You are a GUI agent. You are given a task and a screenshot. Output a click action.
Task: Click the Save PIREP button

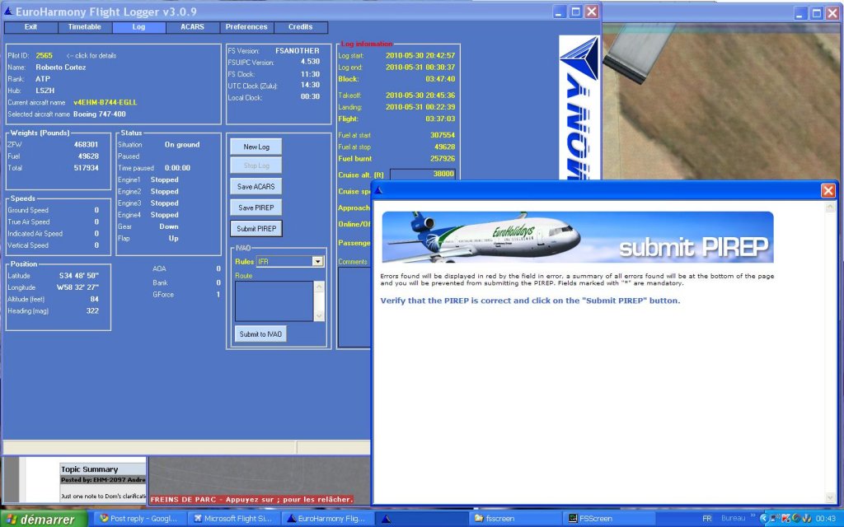[x=256, y=208]
